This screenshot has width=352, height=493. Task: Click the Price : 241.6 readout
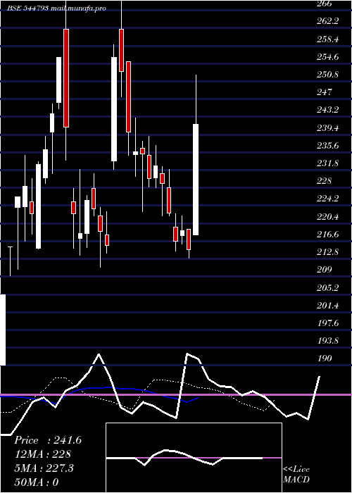(x=48, y=440)
